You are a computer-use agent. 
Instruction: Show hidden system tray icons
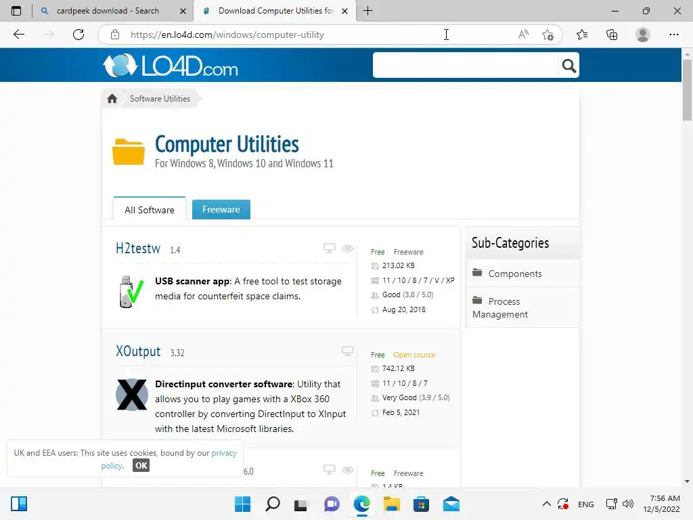[x=547, y=504]
